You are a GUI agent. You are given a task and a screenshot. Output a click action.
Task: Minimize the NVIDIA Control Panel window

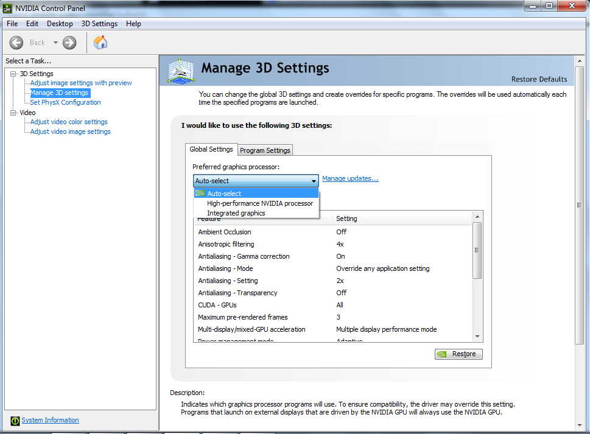coord(532,6)
